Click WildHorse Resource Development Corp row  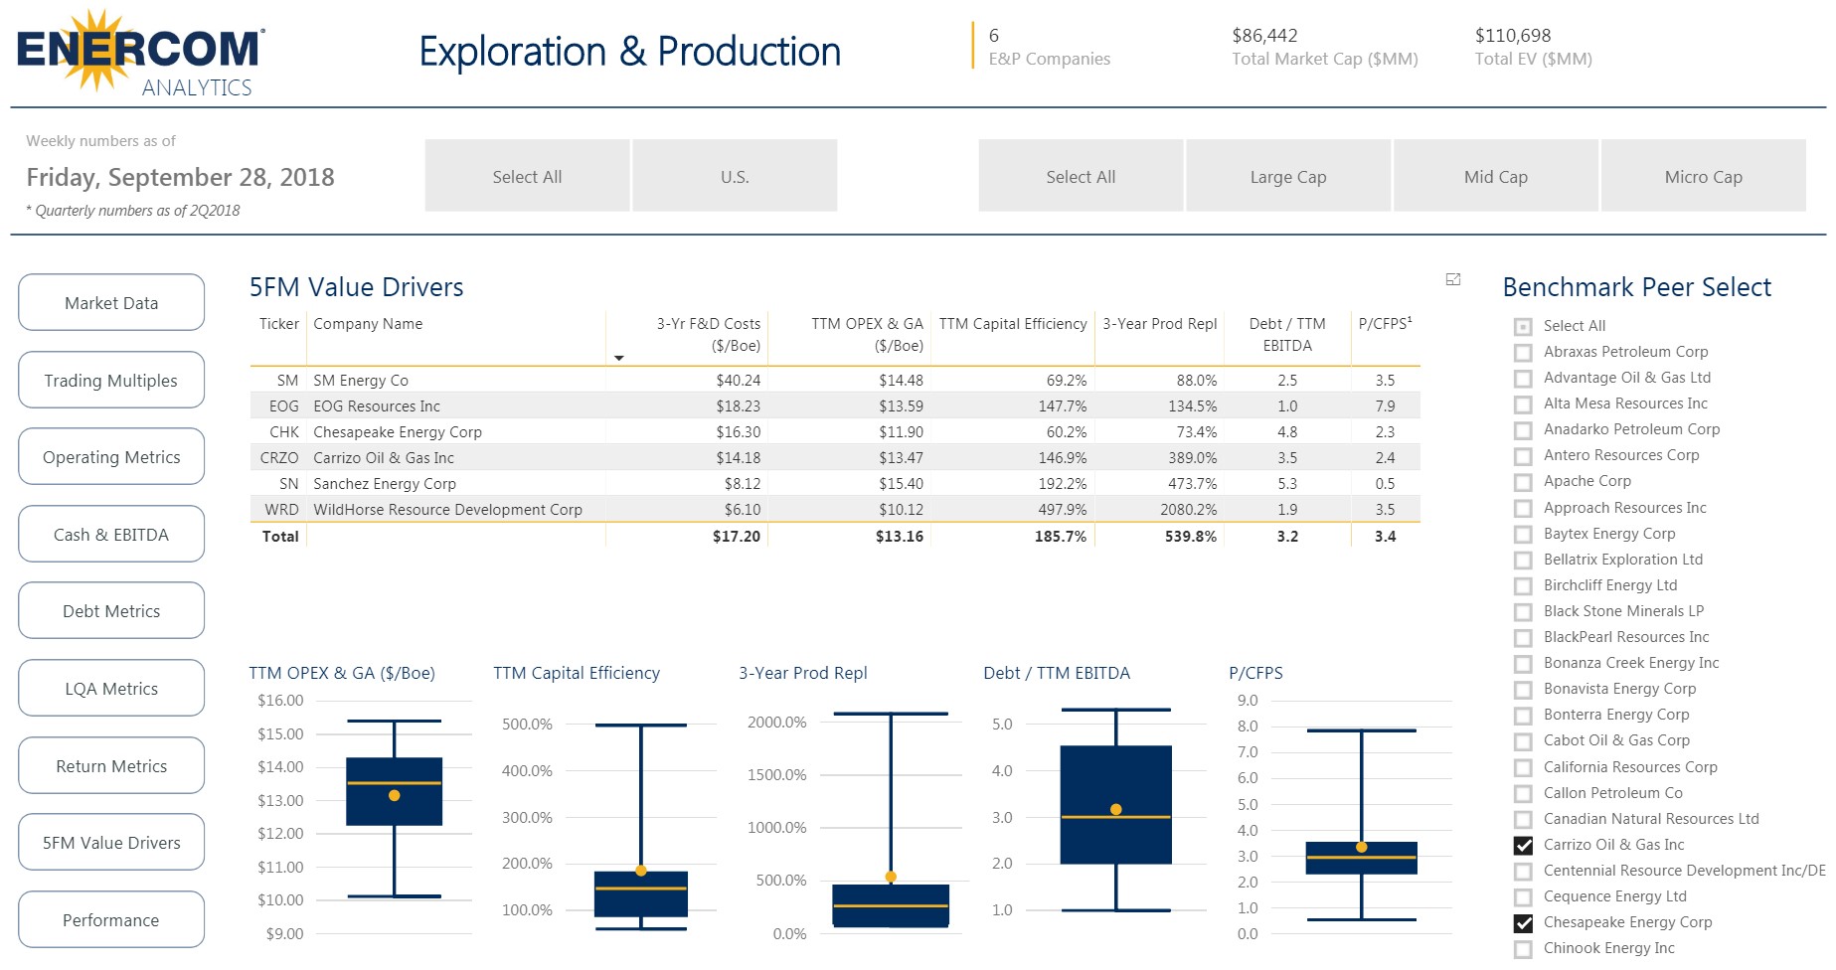835,510
